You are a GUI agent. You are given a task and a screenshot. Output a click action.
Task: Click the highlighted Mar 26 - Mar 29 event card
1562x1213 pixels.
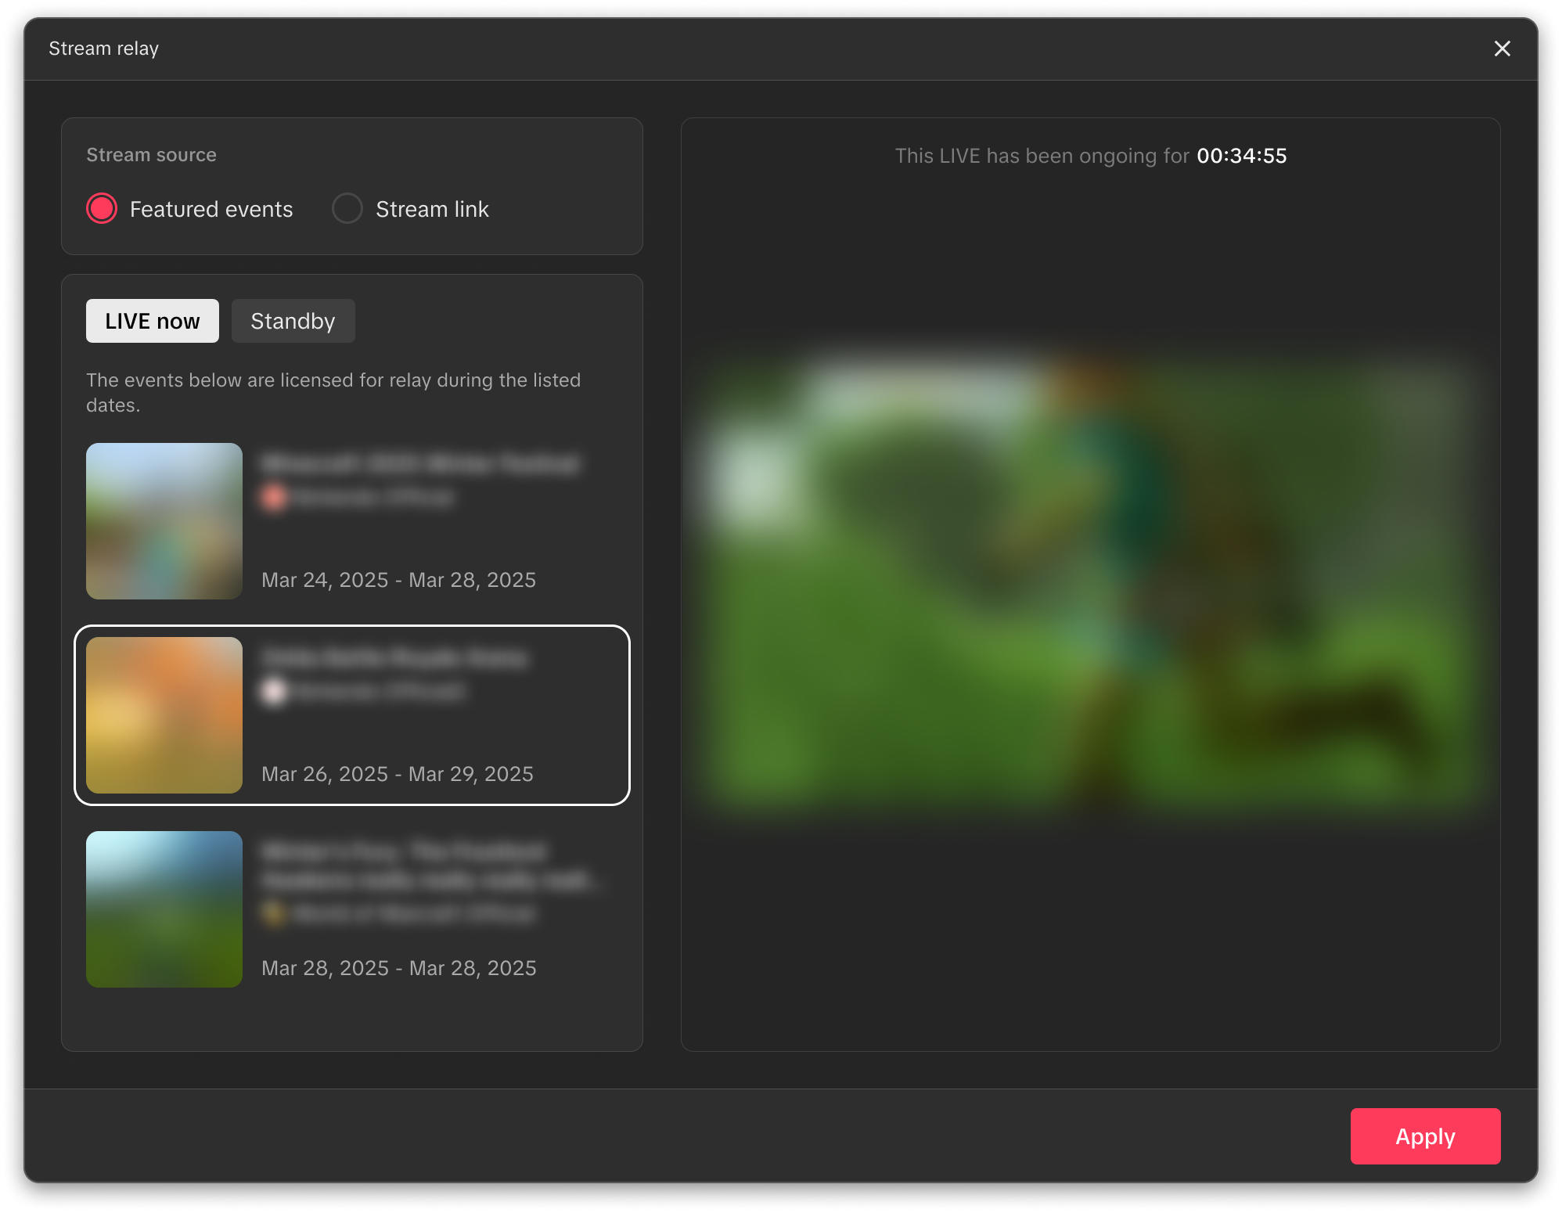tap(351, 714)
